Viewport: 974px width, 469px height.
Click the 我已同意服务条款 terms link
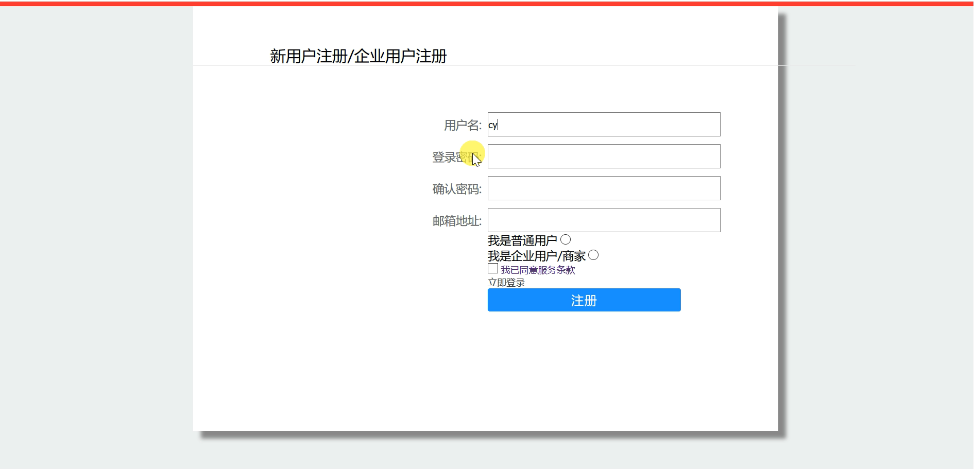coord(537,269)
